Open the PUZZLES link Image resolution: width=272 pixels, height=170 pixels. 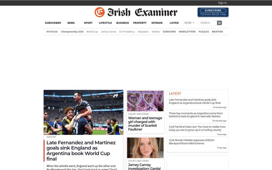coord(204,32)
